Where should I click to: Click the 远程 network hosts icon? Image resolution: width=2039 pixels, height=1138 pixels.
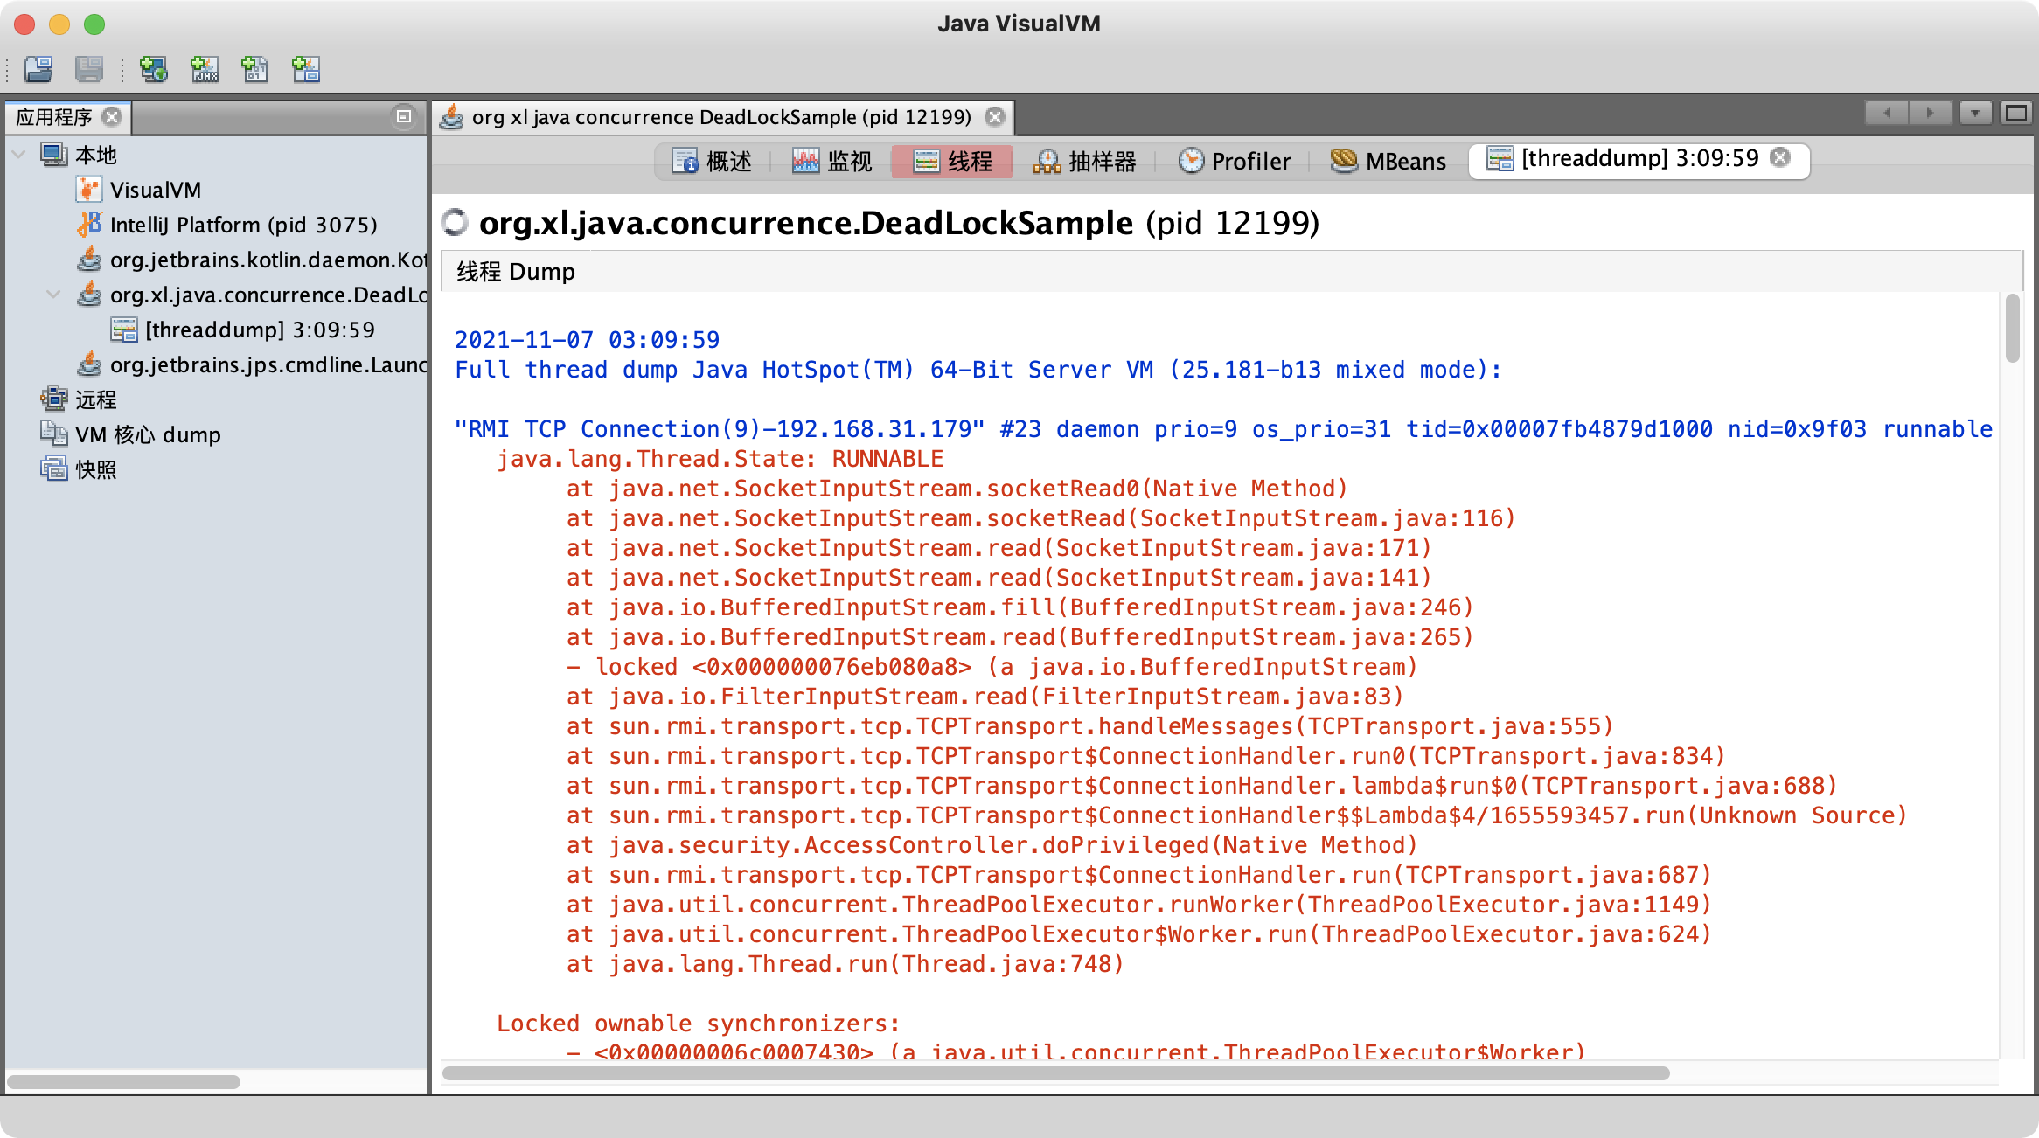pos(53,399)
